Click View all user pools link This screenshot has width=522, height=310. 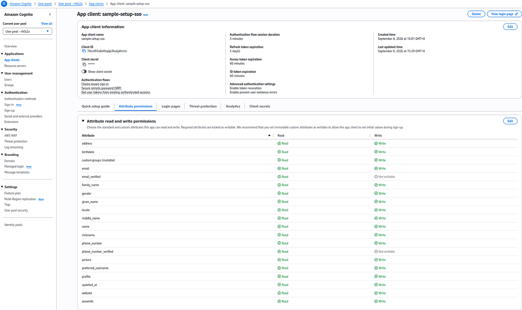47,24
